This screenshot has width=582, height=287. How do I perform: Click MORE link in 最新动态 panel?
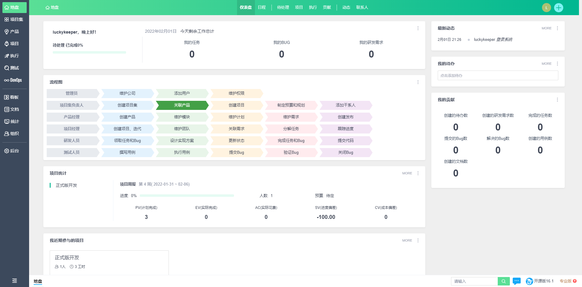pos(546,28)
